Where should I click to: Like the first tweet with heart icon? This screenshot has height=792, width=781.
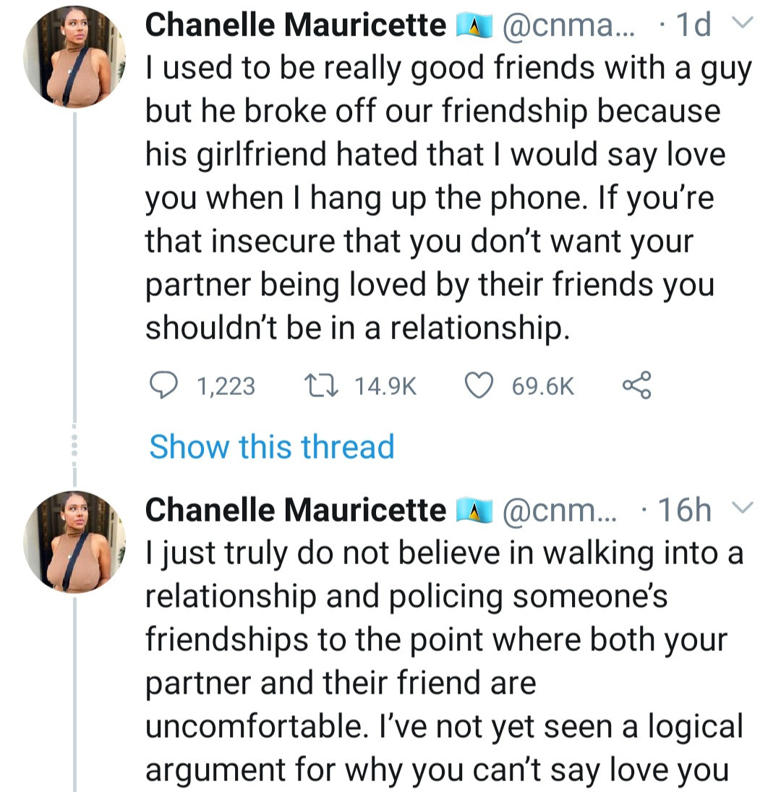point(479,386)
